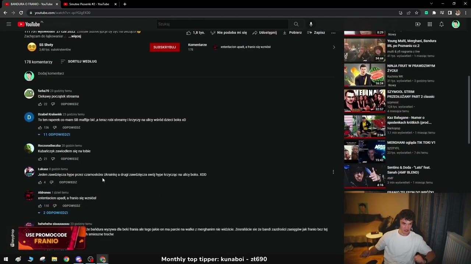The height and width of the screenshot is (264, 471).
Task: Dislike farba70's comment
Action: (53, 104)
